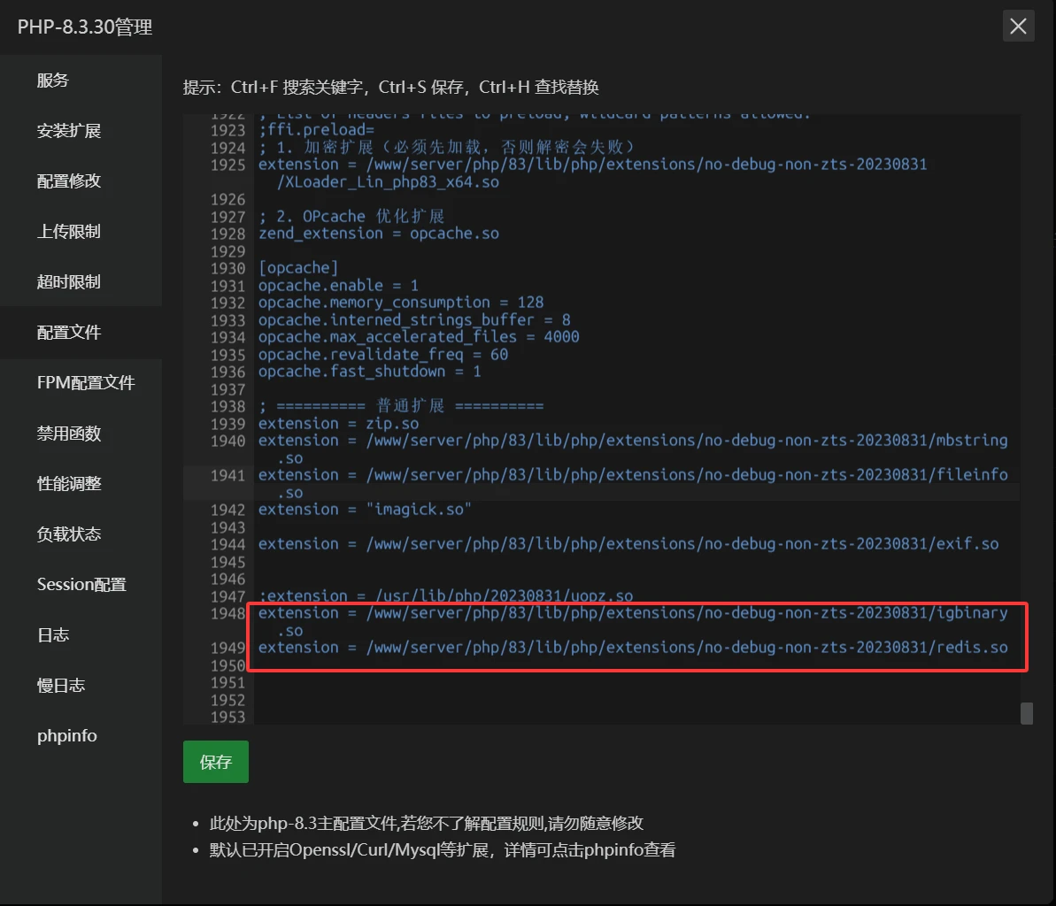Image resolution: width=1056 pixels, height=906 pixels.
Task: Click the 加密扩展 comment line
Action: point(446,148)
